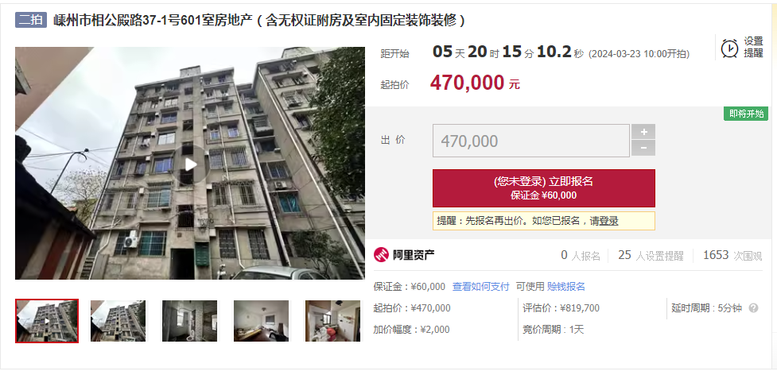
Task: Increase bid with the plus button
Action: (x=643, y=132)
